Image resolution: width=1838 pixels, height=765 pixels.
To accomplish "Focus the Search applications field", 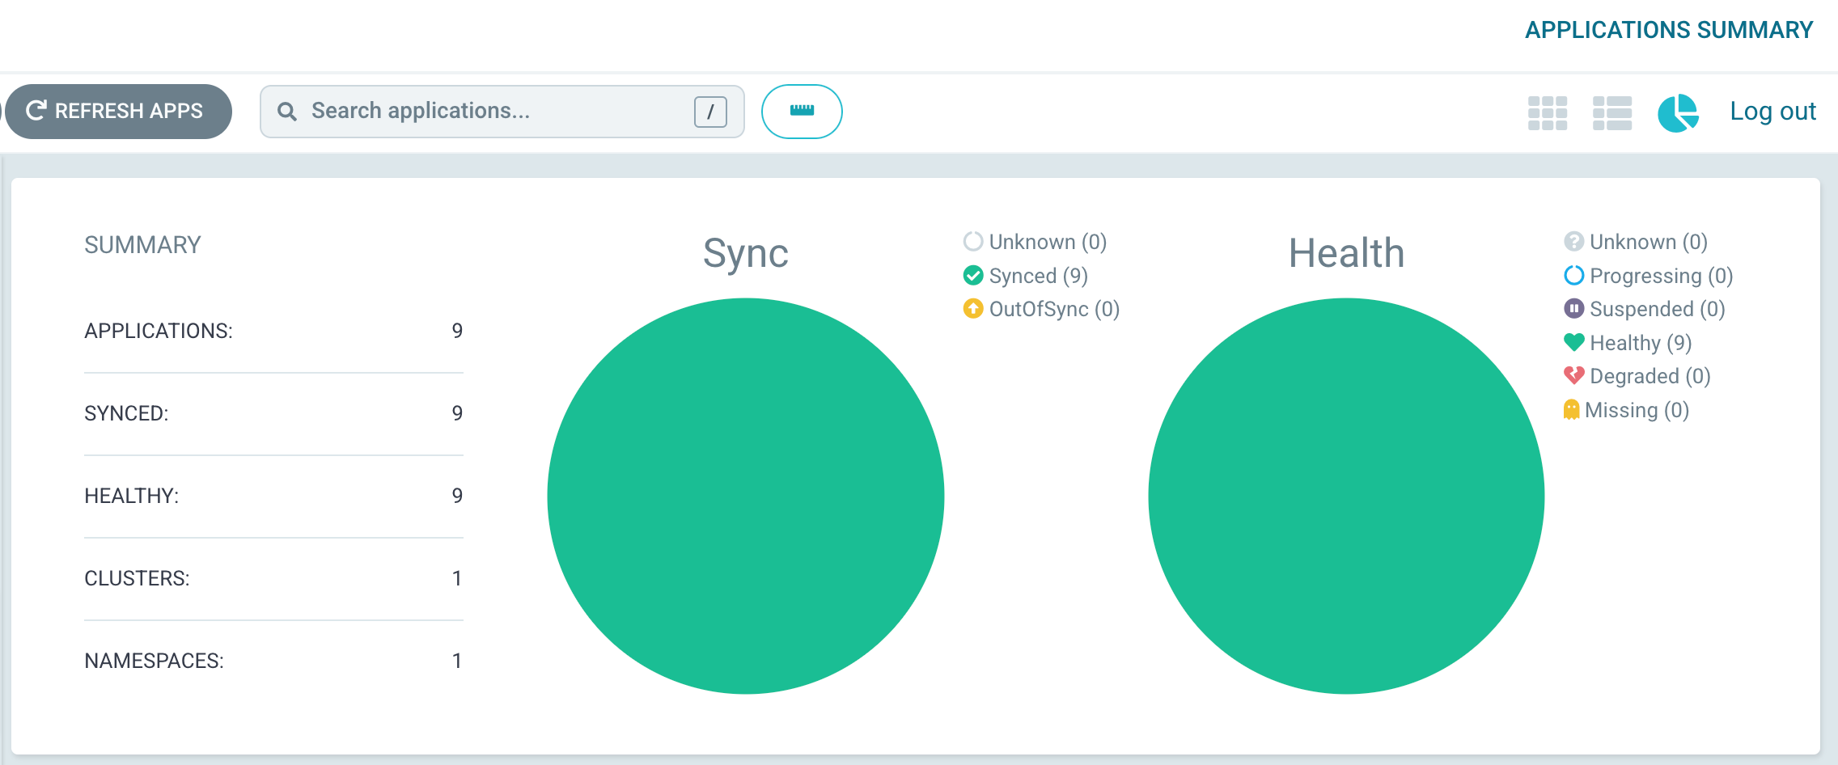I will (502, 112).
